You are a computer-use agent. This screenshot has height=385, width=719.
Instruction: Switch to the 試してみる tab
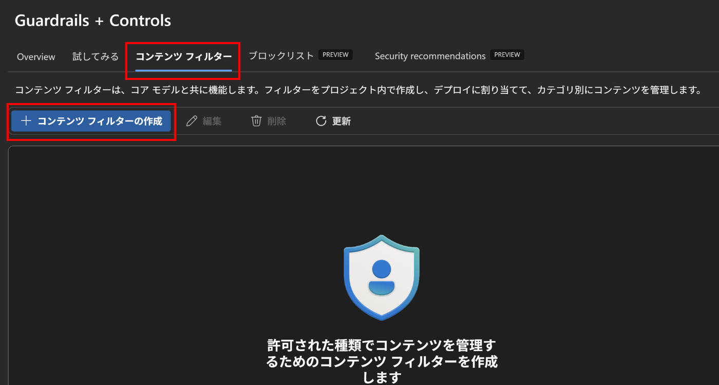[x=96, y=56]
